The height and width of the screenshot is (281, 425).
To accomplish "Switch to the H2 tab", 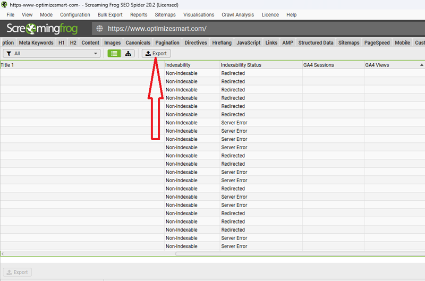I will point(73,42).
